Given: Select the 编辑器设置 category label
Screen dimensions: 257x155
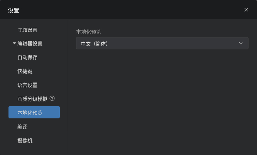Looking at the screenshot, I should [x=30, y=44].
